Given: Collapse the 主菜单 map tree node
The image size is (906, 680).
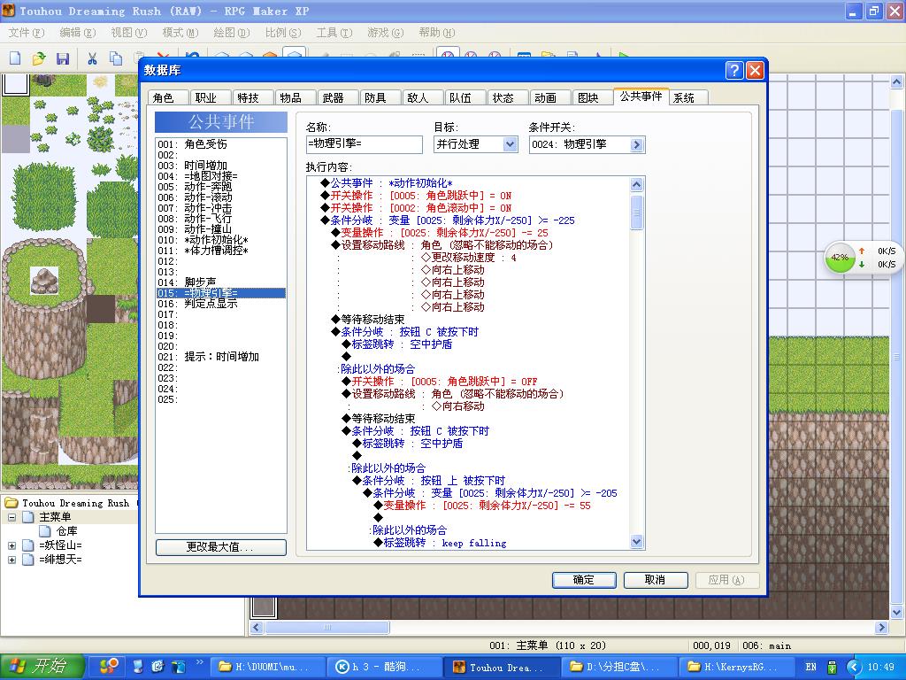Looking at the screenshot, I should (12, 517).
